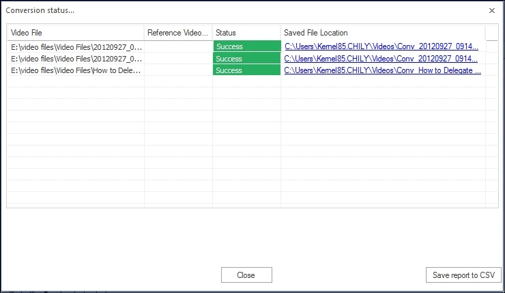The height and width of the screenshot is (293, 505).
Task: Open the Conv_How to Delegate saved file link
Action: point(382,70)
